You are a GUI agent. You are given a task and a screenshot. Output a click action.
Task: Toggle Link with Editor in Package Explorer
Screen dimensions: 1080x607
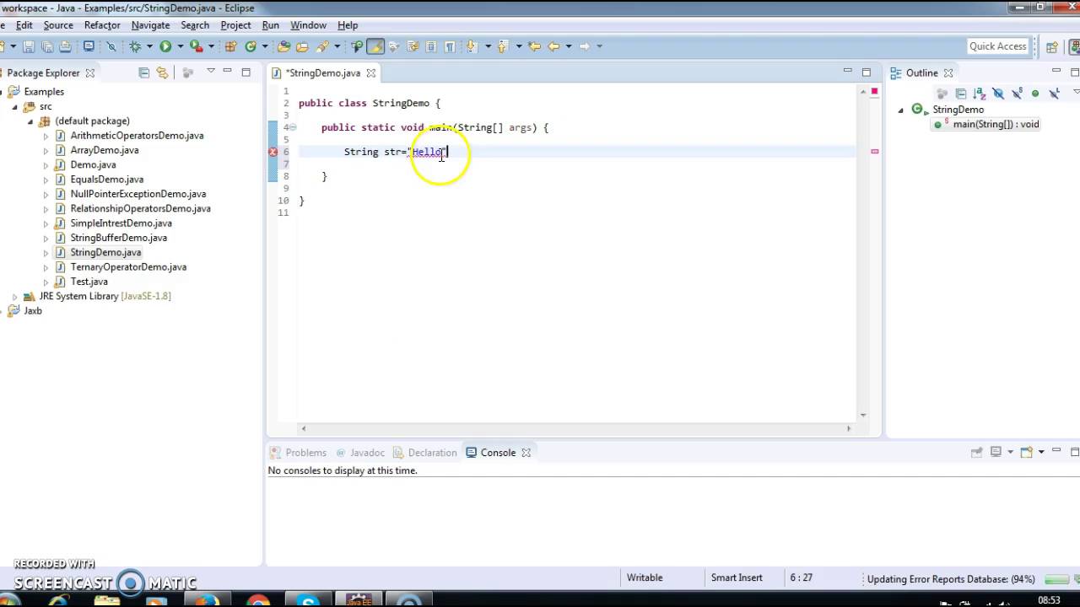point(162,73)
